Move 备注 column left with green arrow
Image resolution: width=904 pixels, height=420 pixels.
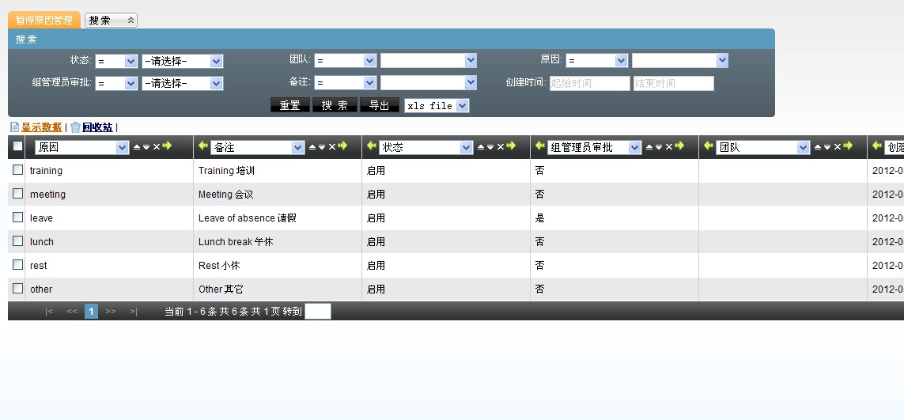(x=203, y=146)
